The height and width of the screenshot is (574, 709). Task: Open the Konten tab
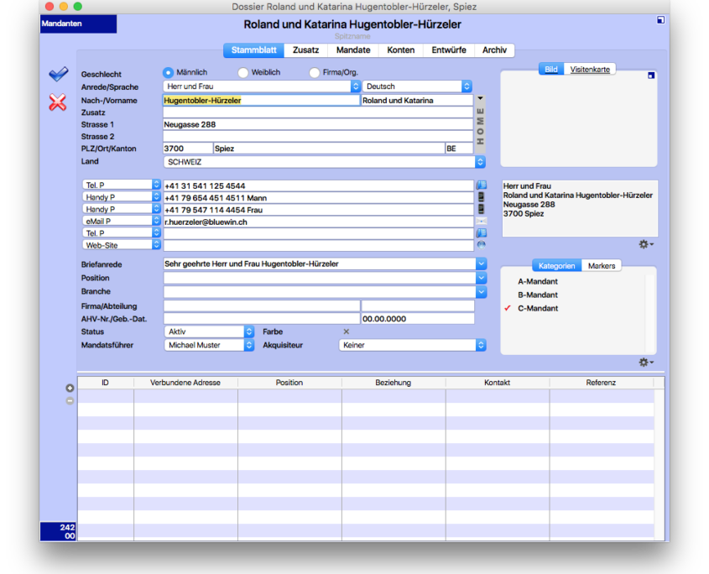coord(400,50)
